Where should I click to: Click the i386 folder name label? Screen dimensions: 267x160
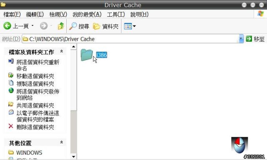[101, 55]
